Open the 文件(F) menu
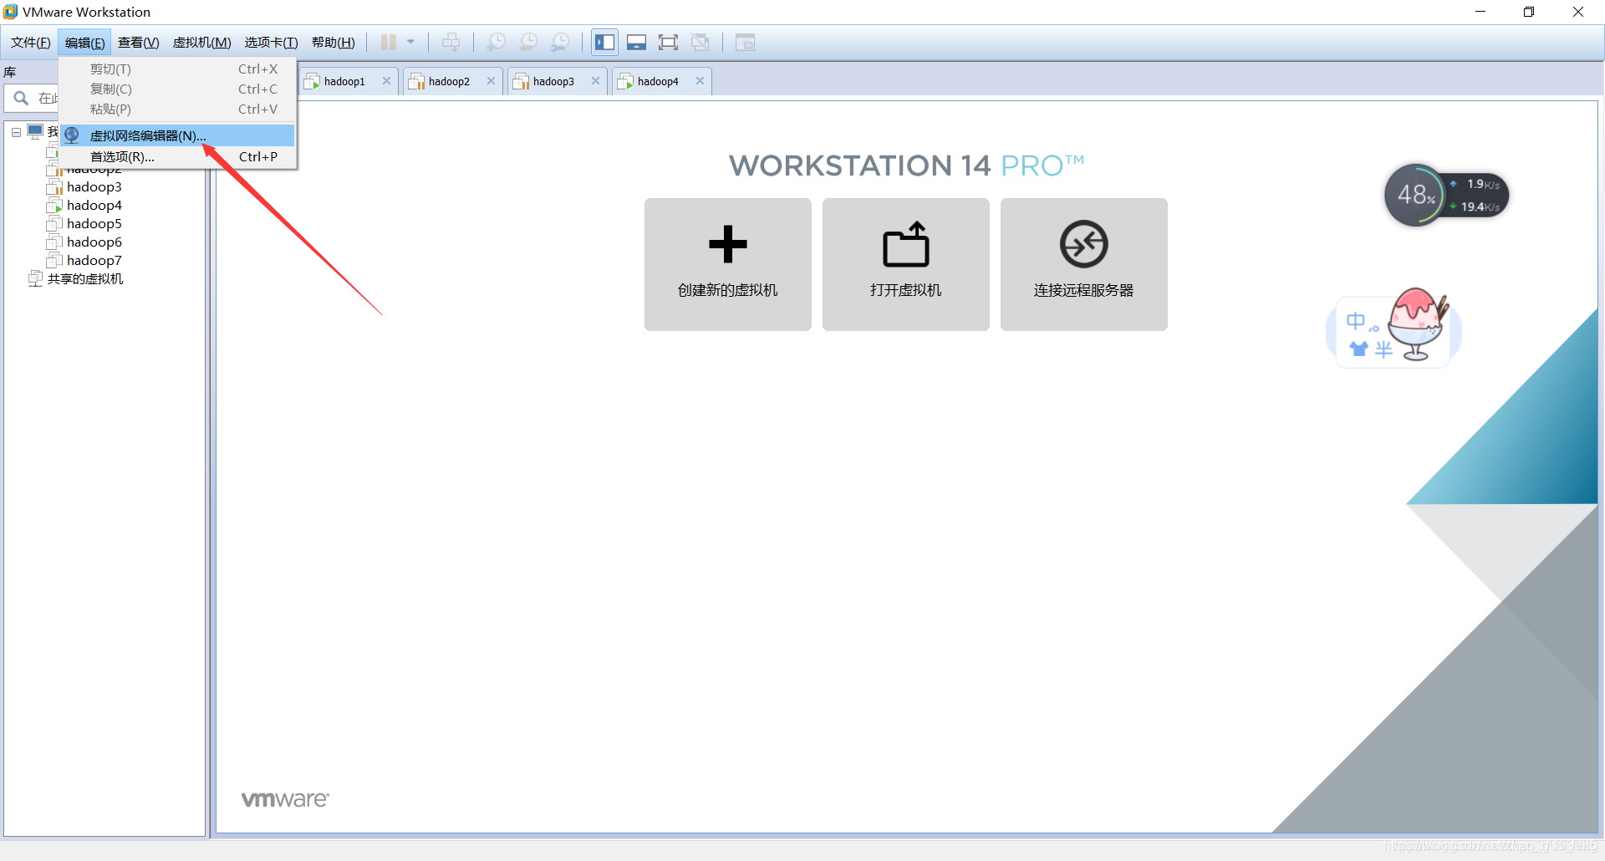1605x861 pixels. tap(31, 43)
